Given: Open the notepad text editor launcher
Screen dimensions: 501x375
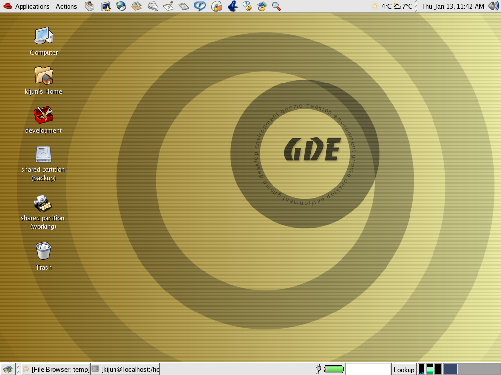Looking at the screenshot, I should [x=168, y=6].
